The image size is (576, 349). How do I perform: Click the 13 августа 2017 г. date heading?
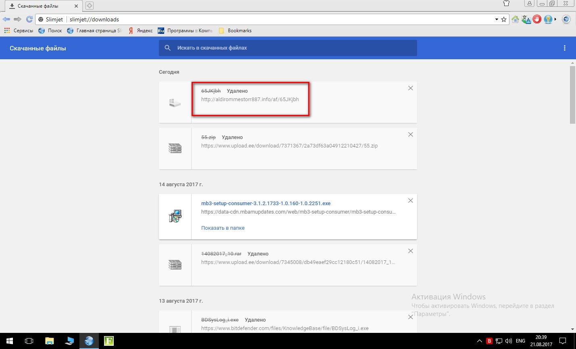click(x=181, y=301)
